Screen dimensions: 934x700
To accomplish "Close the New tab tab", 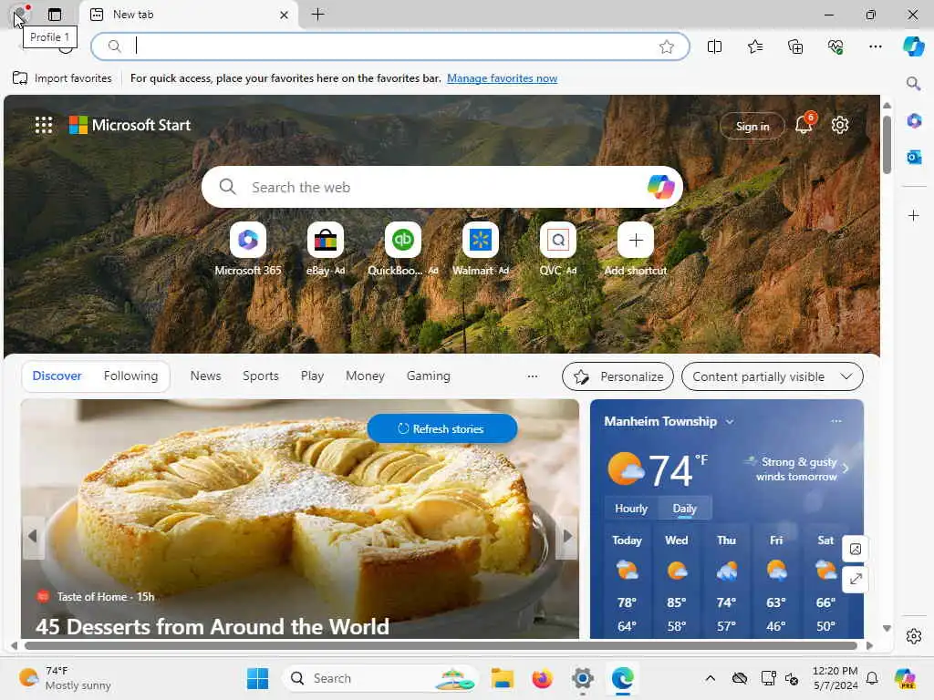I will (x=285, y=15).
